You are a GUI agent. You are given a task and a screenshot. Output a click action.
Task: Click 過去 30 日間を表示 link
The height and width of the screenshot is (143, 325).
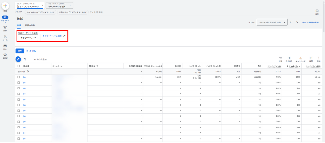310,22
